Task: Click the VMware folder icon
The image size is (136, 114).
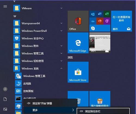Action: pyautogui.click(x=17, y=8)
